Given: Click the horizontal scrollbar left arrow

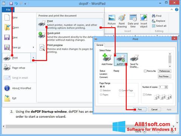Looking at the screenshot, I should pyautogui.click(x=4, y=126).
